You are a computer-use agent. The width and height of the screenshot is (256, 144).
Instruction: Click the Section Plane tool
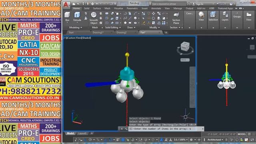176,18
